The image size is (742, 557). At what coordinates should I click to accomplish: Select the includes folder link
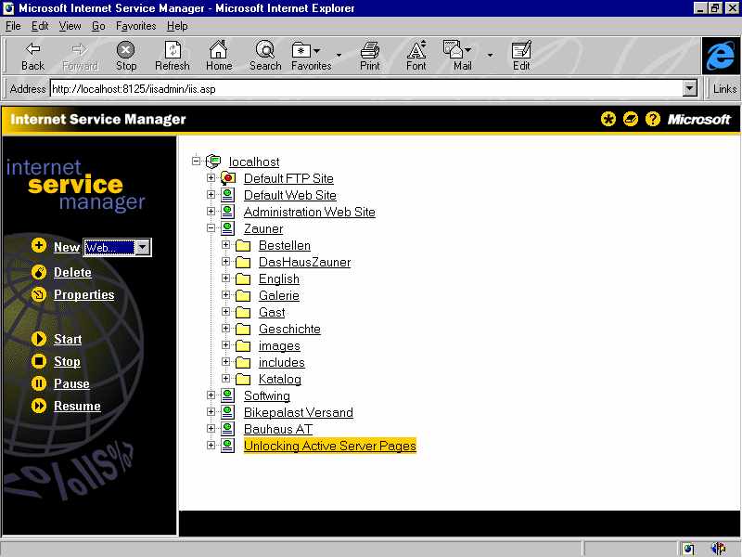pos(282,362)
